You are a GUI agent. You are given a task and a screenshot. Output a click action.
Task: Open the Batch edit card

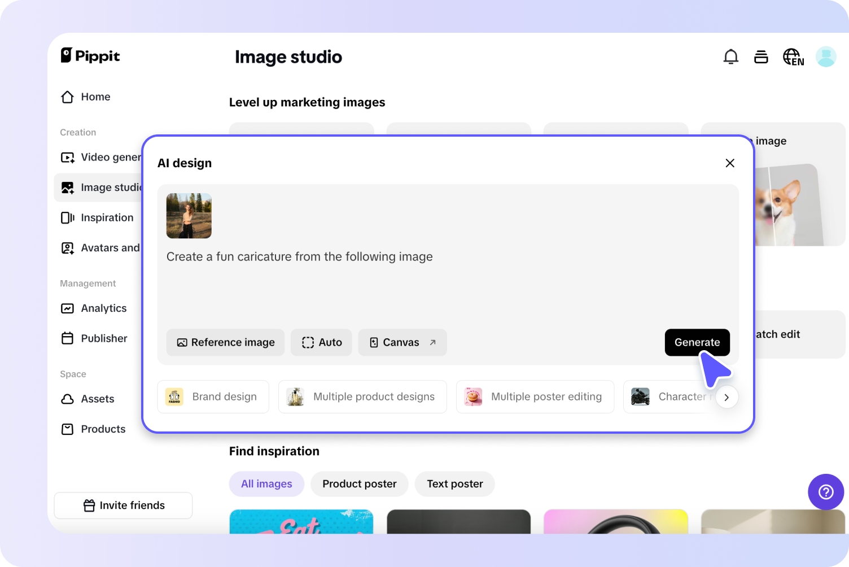800,334
